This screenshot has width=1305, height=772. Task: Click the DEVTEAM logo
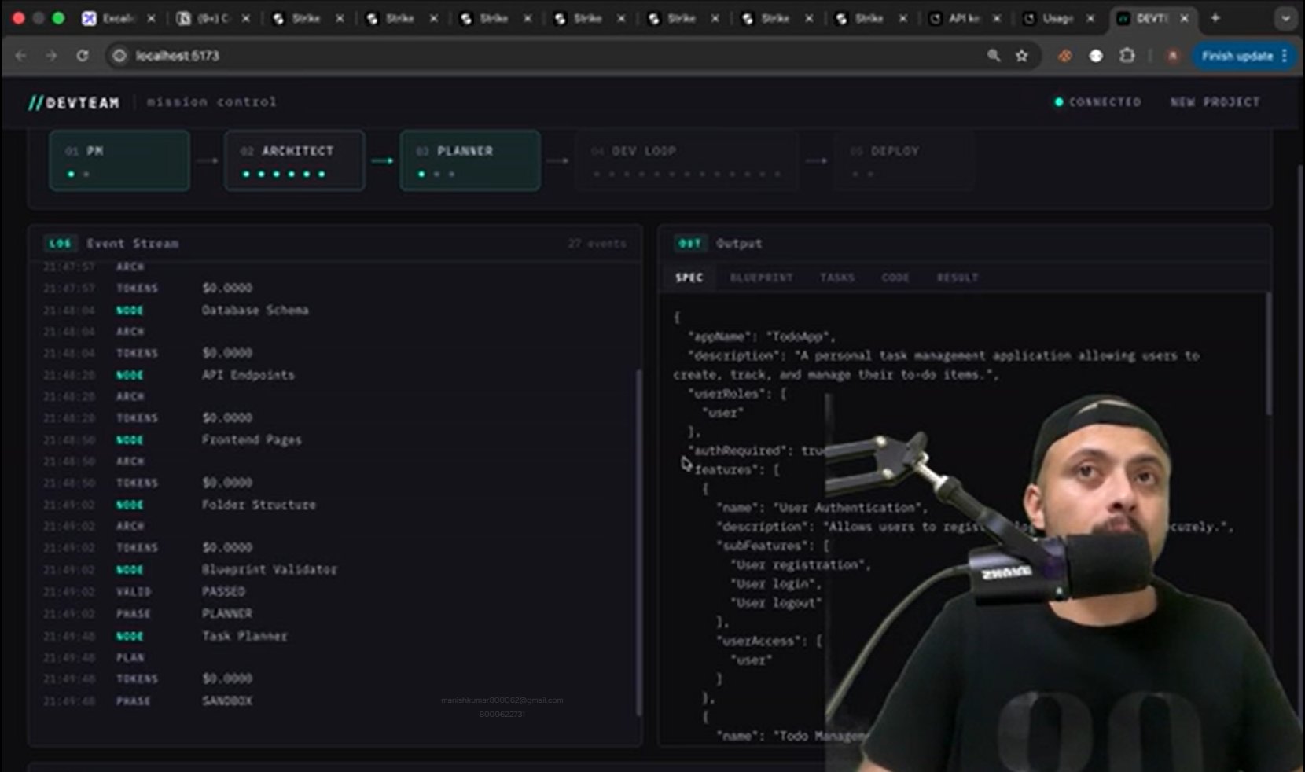click(74, 102)
